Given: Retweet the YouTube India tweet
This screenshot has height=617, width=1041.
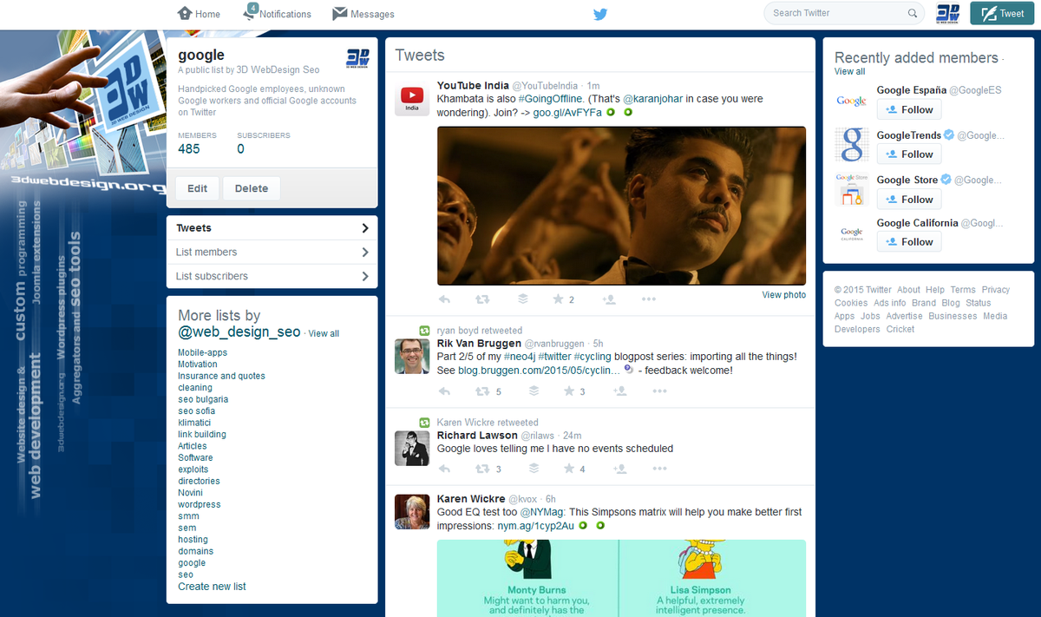Looking at the screenshot, I should pyautogui.click(x=482, y=299).
